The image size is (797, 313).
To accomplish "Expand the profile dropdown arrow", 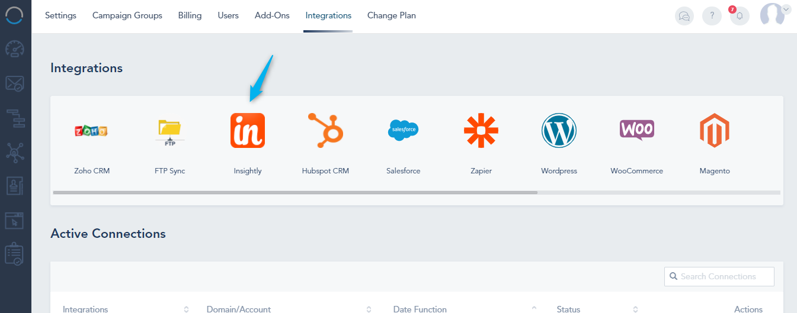I will click(786, 9).
